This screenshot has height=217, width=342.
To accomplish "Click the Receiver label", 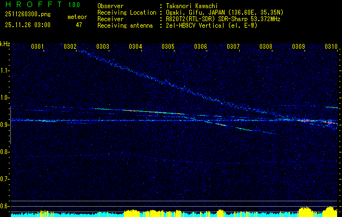I will tap(110, 19).
